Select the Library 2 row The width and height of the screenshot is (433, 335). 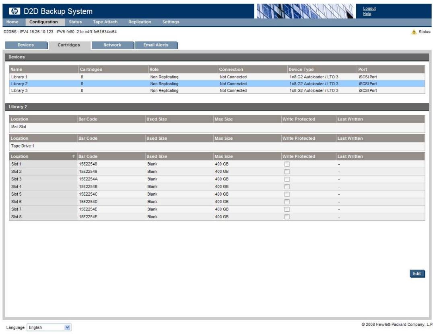pyautogui.click(x=217, y=84)
